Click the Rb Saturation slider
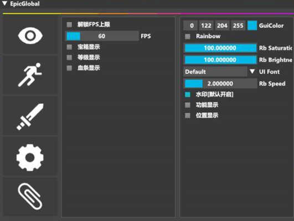 pos(220,48)
